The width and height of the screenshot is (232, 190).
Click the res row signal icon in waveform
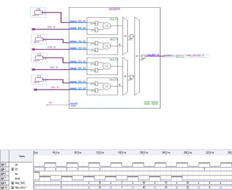pyautogui.click(x=3, y=174)
